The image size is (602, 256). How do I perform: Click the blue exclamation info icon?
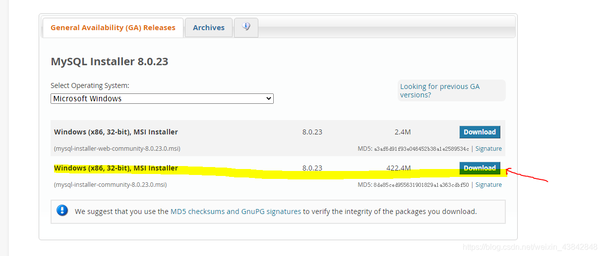point(62,211)
